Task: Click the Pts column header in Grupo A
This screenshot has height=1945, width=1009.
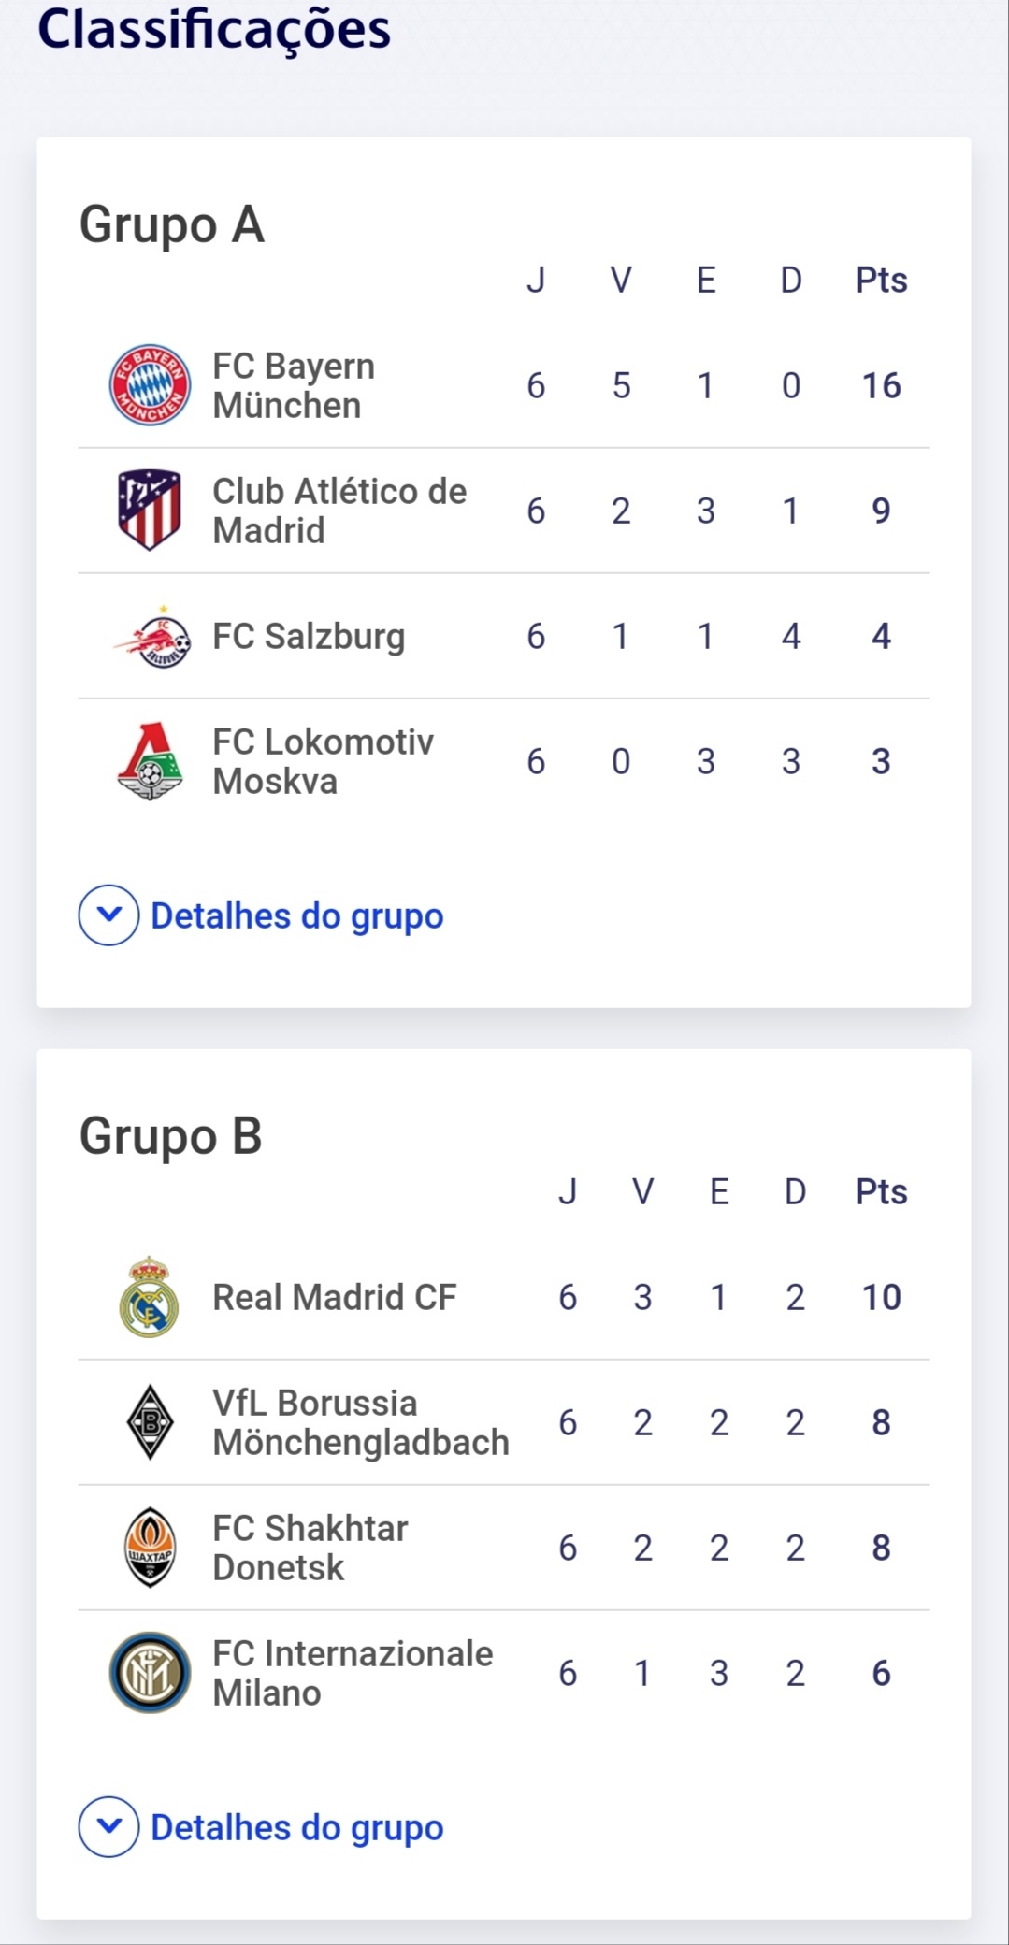Action: (881, 280)
